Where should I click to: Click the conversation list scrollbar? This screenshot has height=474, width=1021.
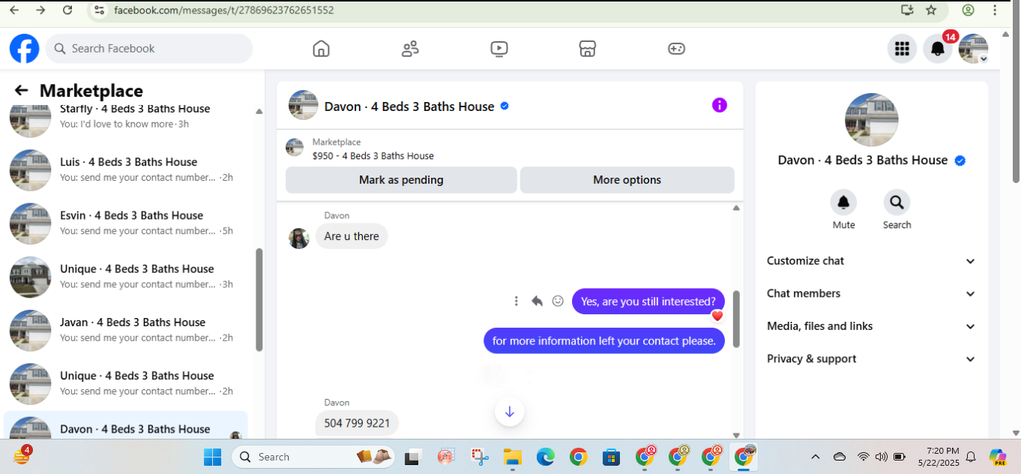click(x=259, y=300)
